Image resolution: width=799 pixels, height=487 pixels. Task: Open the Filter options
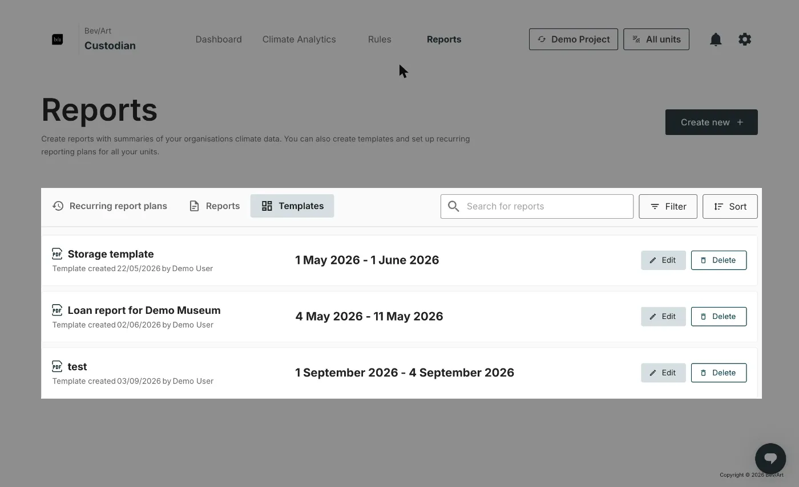click(668, 206)
